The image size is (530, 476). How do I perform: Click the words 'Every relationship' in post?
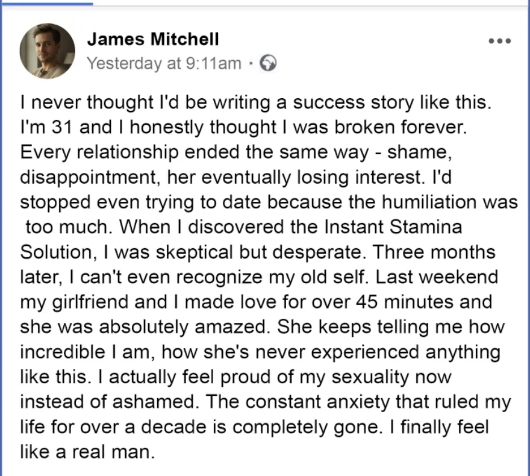[99, 152]
